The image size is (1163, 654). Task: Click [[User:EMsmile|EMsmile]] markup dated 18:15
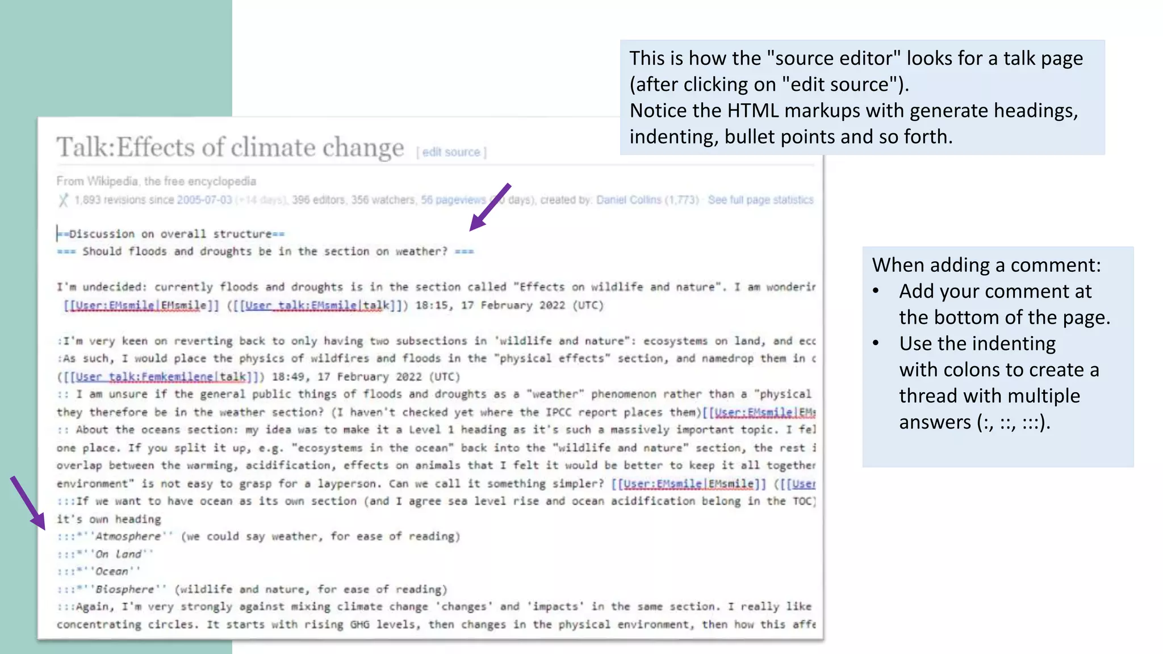coord(141,305)
